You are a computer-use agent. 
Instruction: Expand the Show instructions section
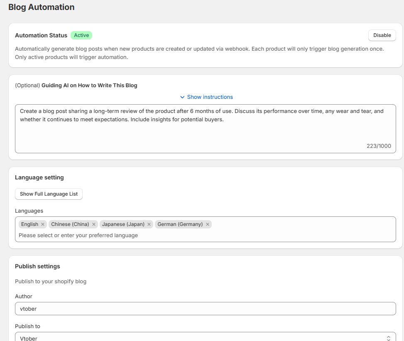210,97
